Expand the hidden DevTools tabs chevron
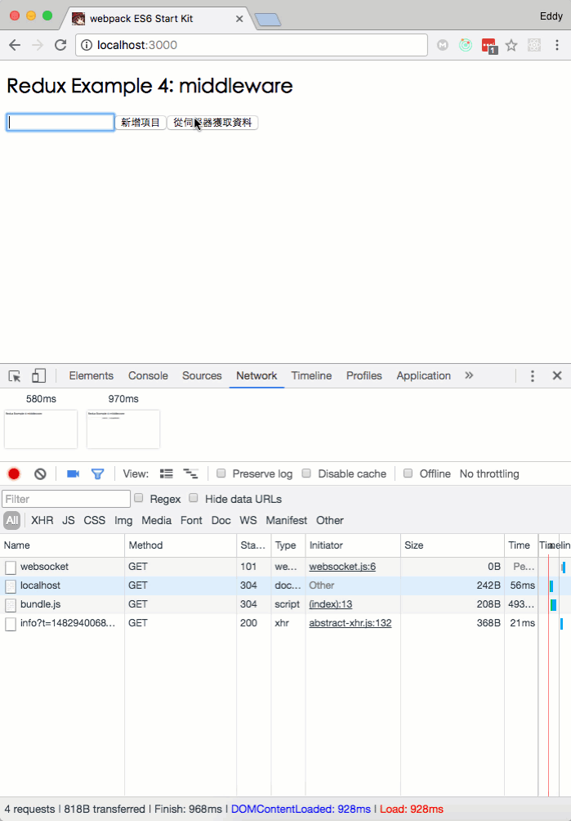Image resolution: width=571 pixels, height=821 pixels. coord(469,375)
